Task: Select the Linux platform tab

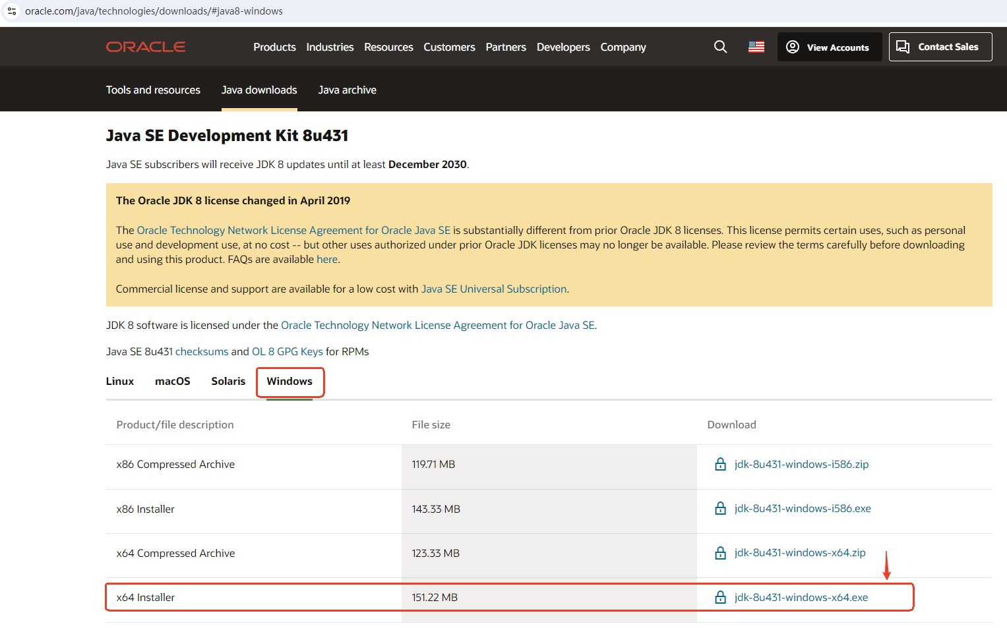Action: (x=120, y=381)
